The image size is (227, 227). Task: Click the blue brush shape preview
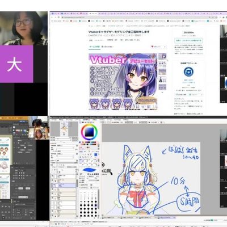(89, 170)
